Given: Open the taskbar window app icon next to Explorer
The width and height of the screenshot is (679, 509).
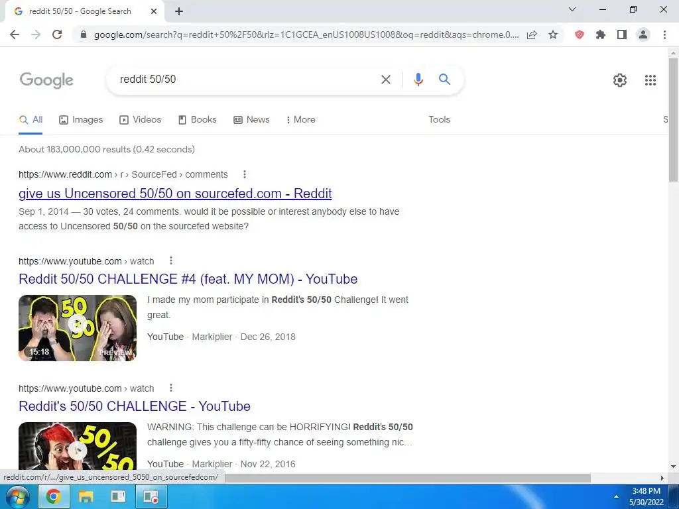Looking at the screenshot, I should 118,496.
